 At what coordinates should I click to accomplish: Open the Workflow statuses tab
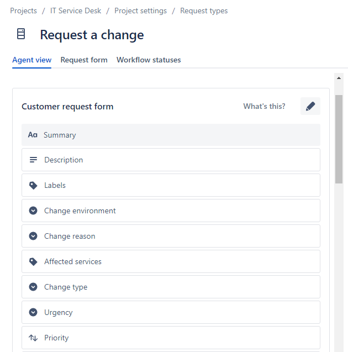[149, 60]
